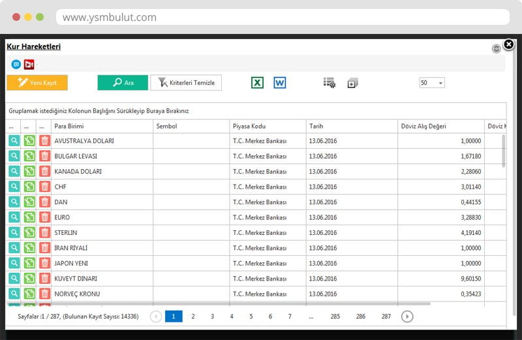Image resolution: width=522 pixels, height=340 pixels.
Task: Click the blue chat help icon
Action: pyautogui.click(x=16, y=64)
